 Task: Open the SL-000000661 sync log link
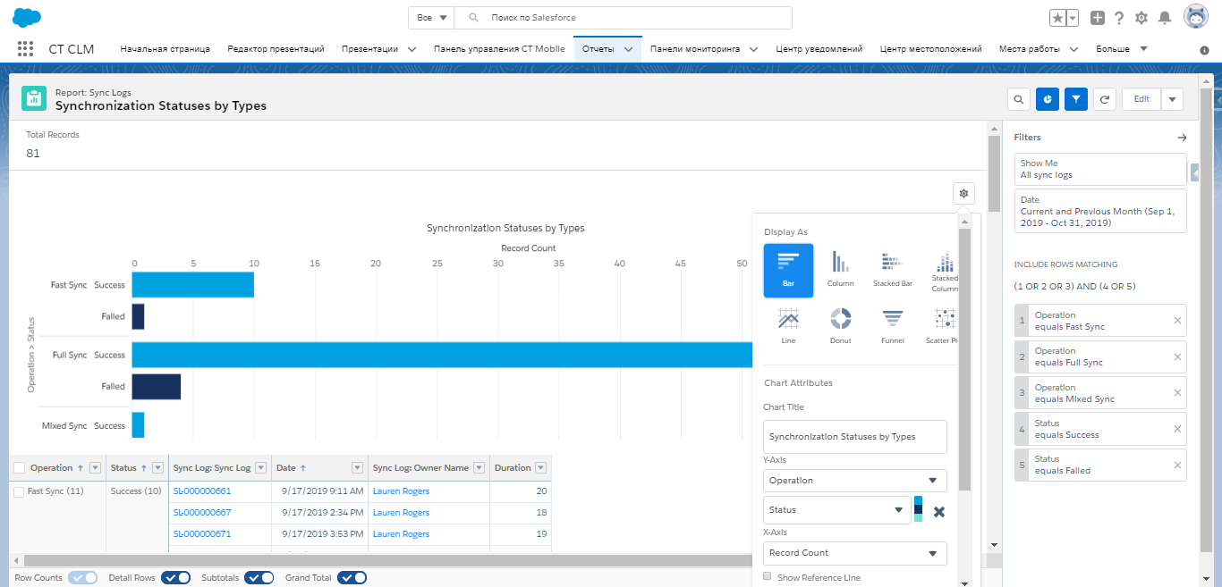pos(202,491)
